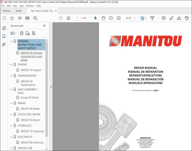Screen dimensions: 192x151
Task: Delete selected bookmark with trash icon
Action: 22,33
